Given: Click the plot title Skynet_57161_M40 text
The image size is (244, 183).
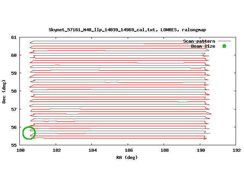Looking at the screenshot, I should (x=127, y=30).
